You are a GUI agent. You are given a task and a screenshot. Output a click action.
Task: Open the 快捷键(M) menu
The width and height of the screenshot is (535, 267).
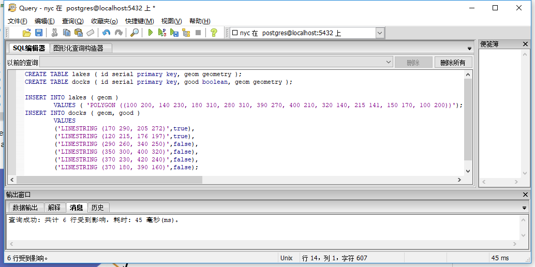pos(140,21)
